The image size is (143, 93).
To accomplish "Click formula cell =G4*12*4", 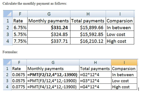I will click(95, 87).
